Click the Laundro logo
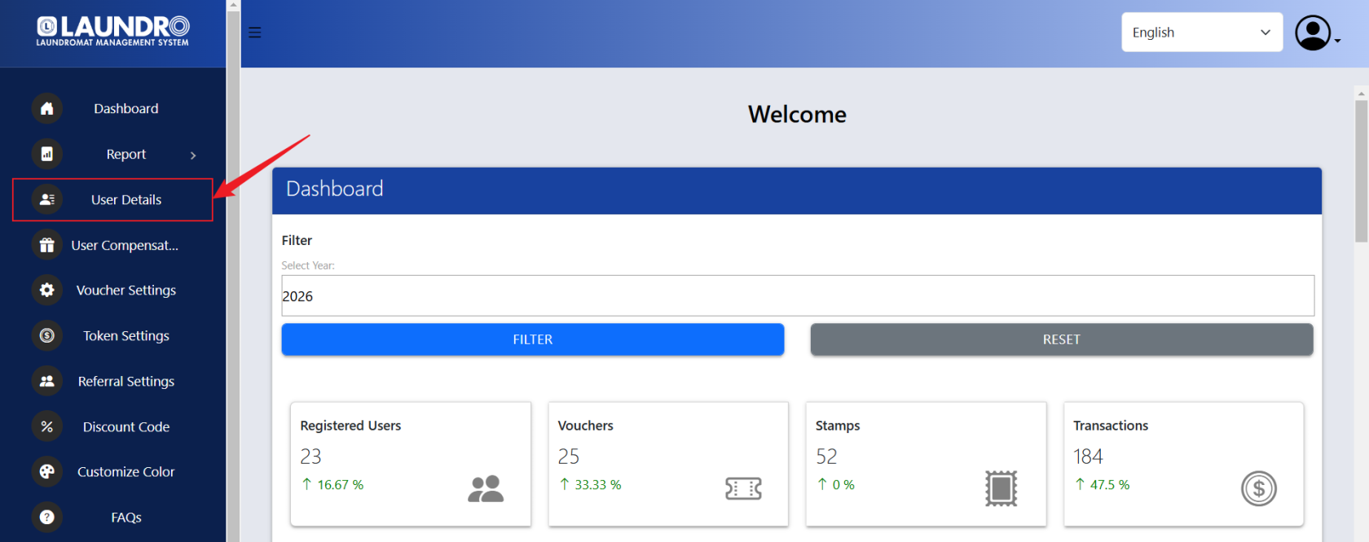Viewport: 1369px width, 542px height. click(x=112, y=31)
